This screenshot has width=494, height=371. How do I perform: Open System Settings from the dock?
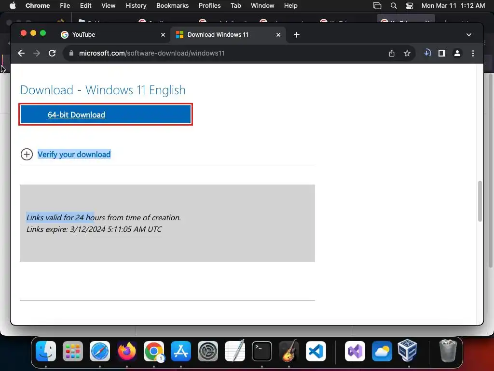208,351
